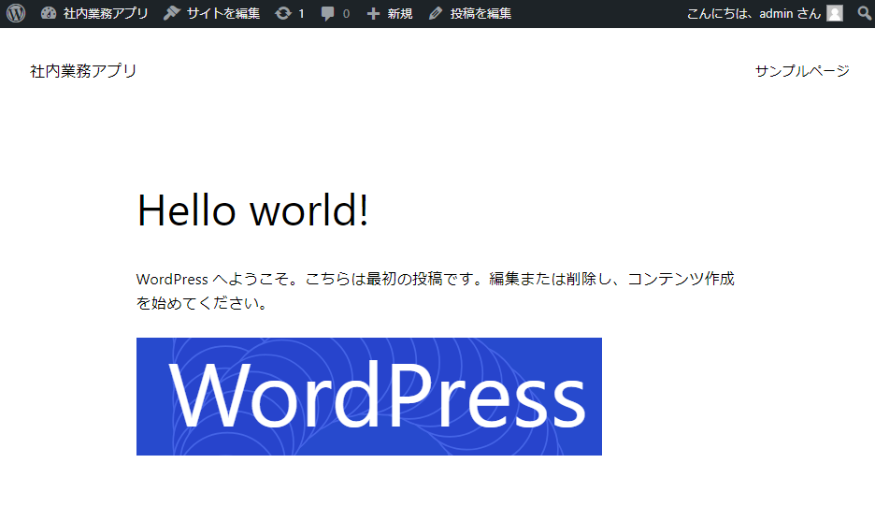Click the Hello world! post heading
The width and height of the screenshot is (875, 521).
252,210
